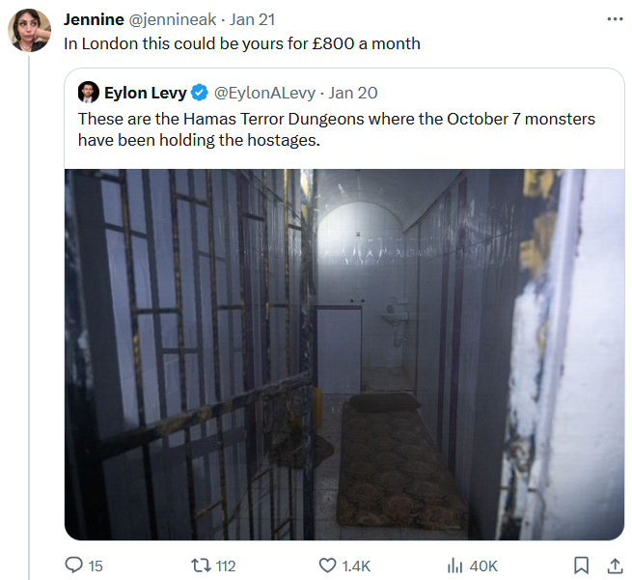Screen dimensions: 632x580
Task: Click the 112 retweets count
Action: 226,566
